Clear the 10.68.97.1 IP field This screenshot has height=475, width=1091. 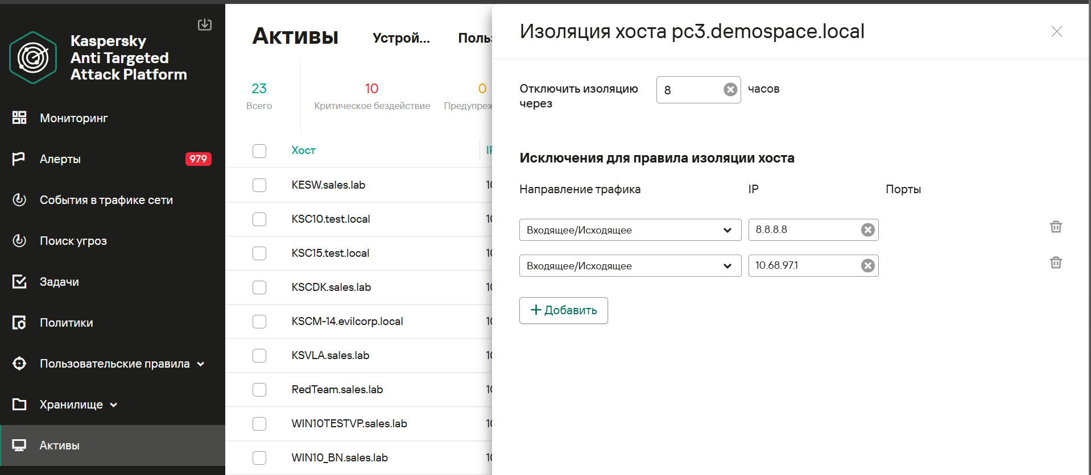[x=867, y=265]
